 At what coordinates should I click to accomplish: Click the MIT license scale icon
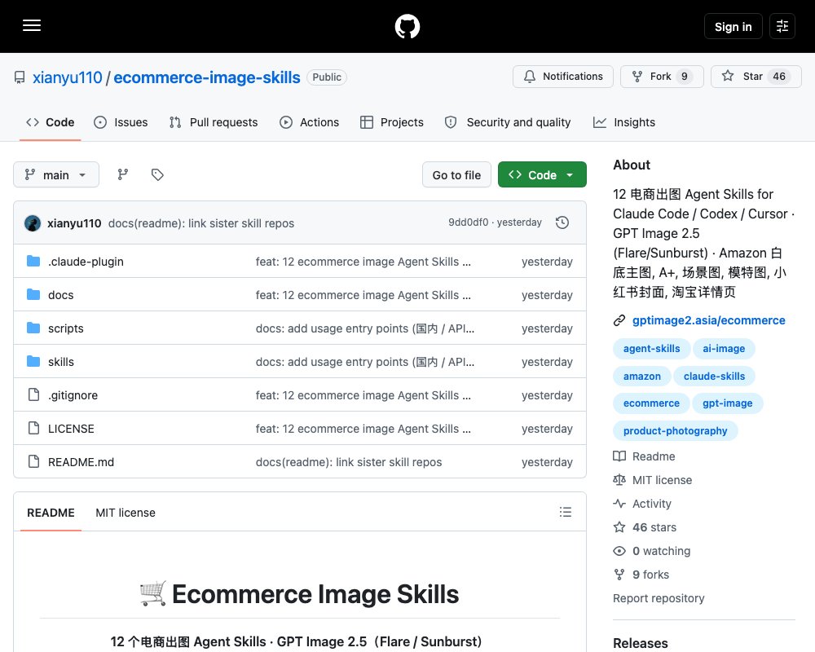coord(619,480)
